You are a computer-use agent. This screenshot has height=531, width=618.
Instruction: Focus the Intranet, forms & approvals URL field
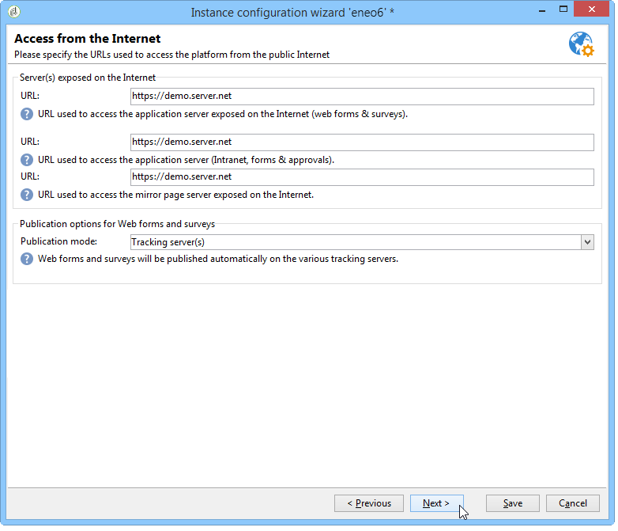tap(362, 142)
